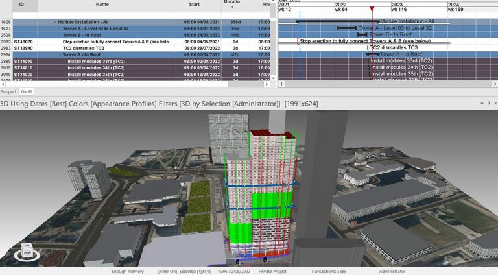Click the down arrow of task table scrollbar
The width and height of the screenshot is (498, 275).
tap(273, 78)
